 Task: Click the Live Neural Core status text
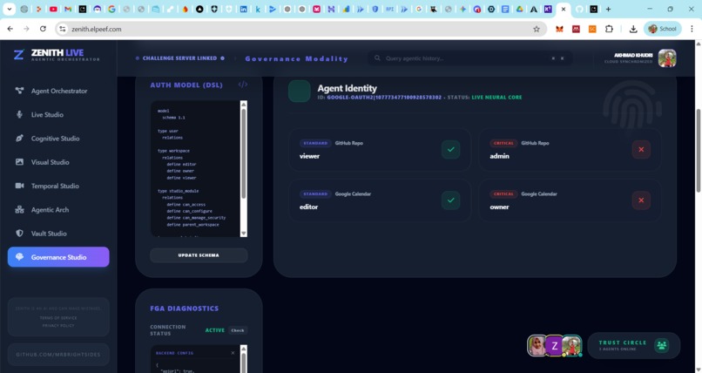pos(496,97)
